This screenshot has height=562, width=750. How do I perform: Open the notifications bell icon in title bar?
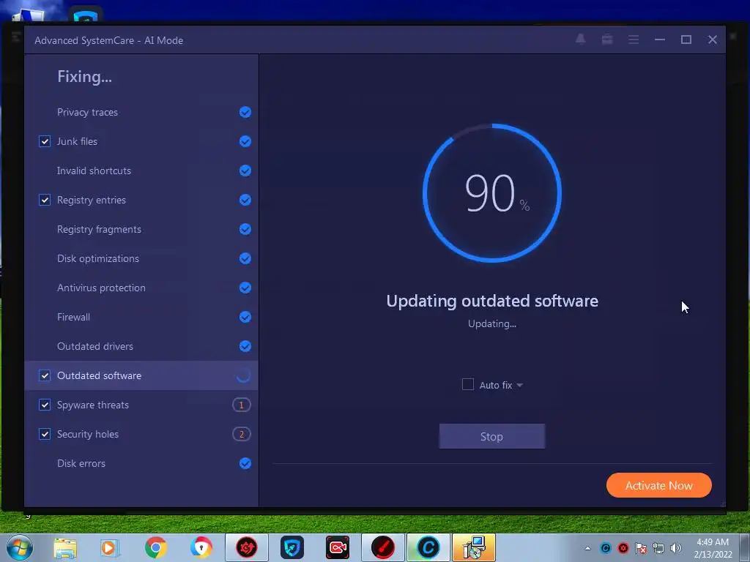pos(580,40)
